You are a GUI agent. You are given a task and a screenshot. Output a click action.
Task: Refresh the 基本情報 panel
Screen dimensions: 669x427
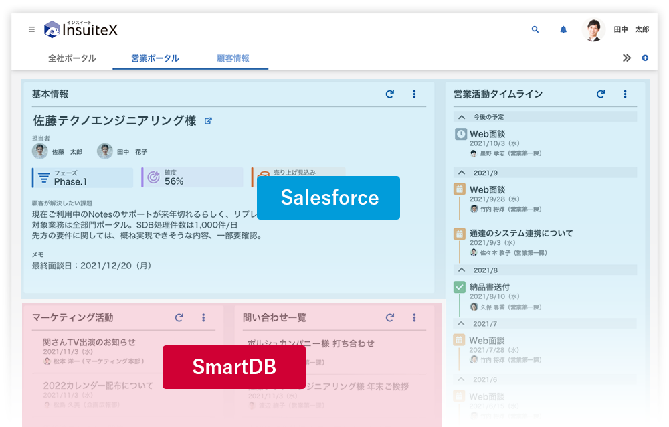pos(389,94)
